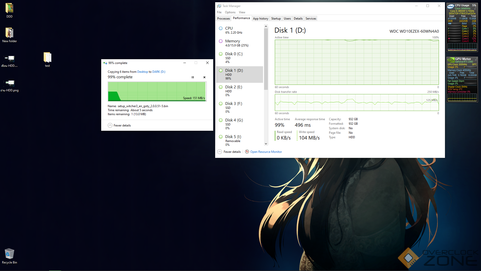This screenshot has height=271, width=481.
Task: Click the Recycle Bin icon
Action: click(x=9, y=254)
